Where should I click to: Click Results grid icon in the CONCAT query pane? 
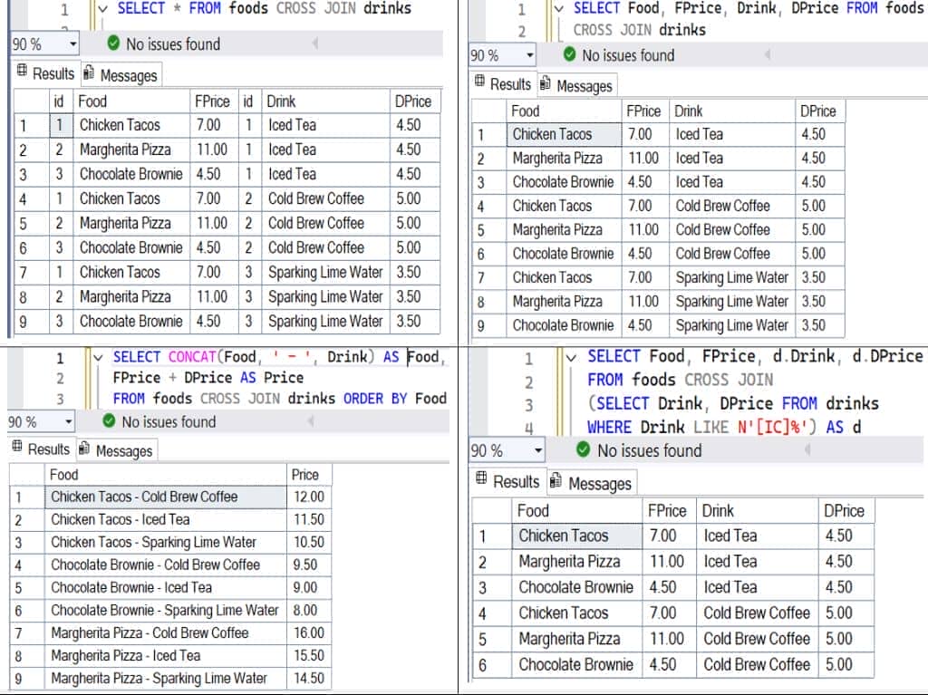tap(16, 449)
